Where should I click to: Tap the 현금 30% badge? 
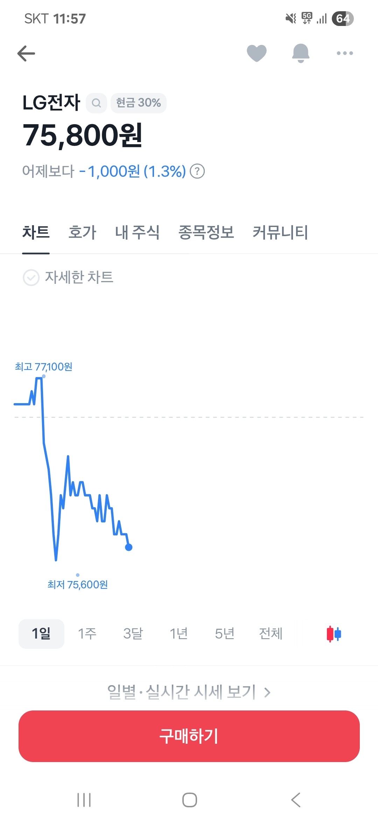pos(138,103)
